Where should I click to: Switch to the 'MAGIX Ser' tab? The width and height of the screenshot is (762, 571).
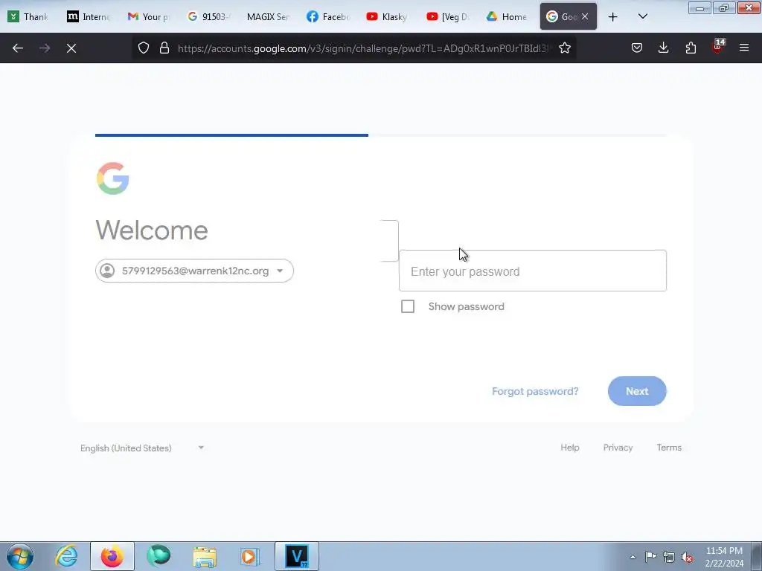[x=267, y=17]
